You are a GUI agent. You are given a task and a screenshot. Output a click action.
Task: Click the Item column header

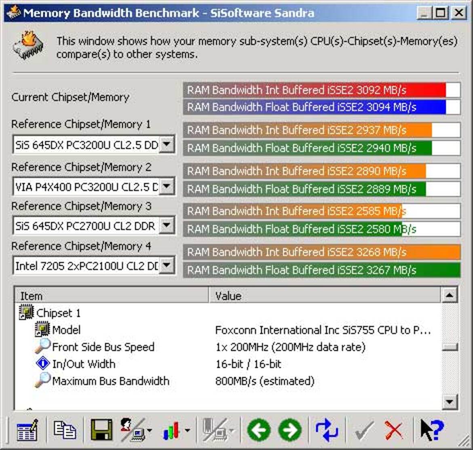(112, 296)
